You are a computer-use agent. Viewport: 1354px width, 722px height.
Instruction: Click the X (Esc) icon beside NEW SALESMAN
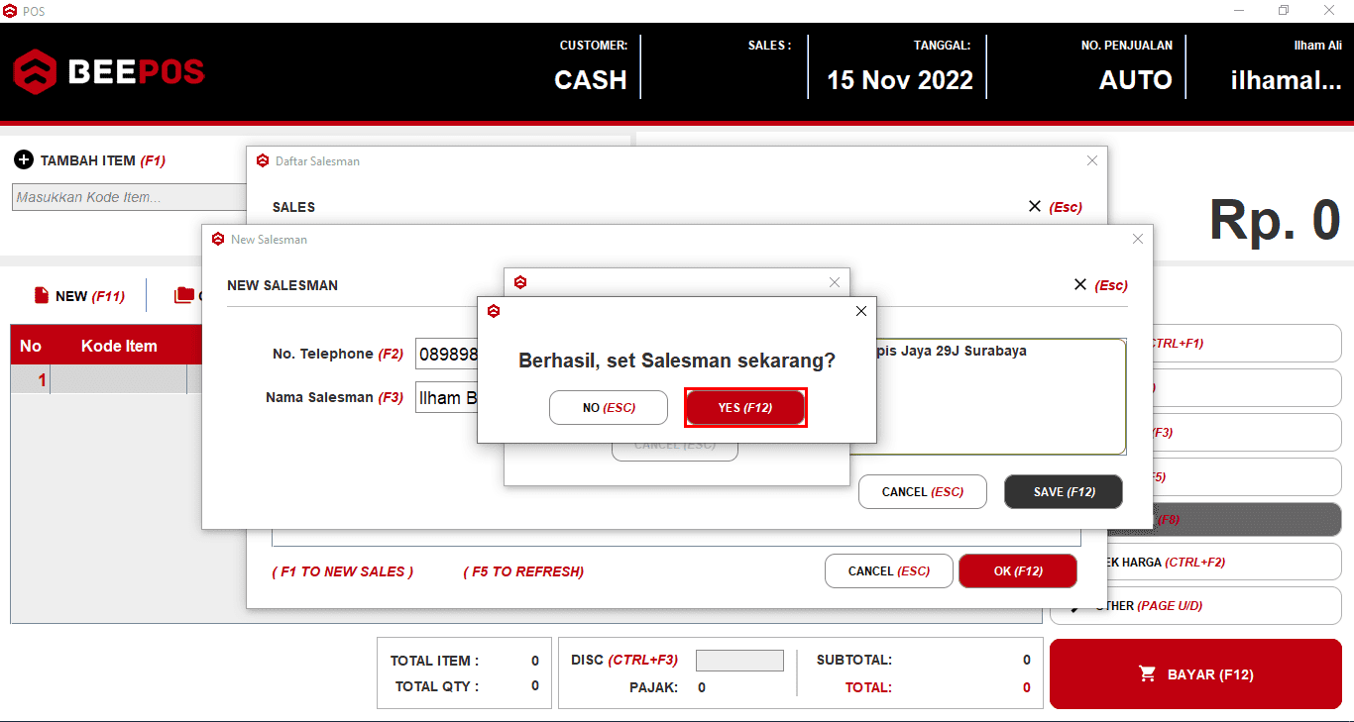1080,285
